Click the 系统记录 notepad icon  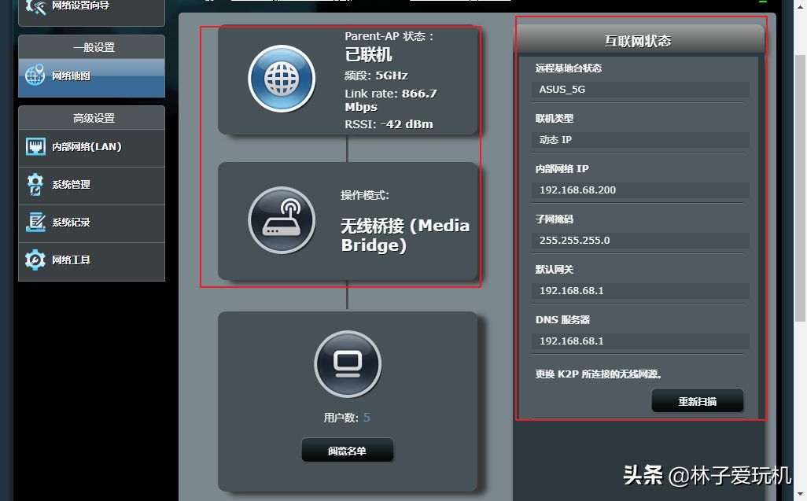click(x=35, y=223)
